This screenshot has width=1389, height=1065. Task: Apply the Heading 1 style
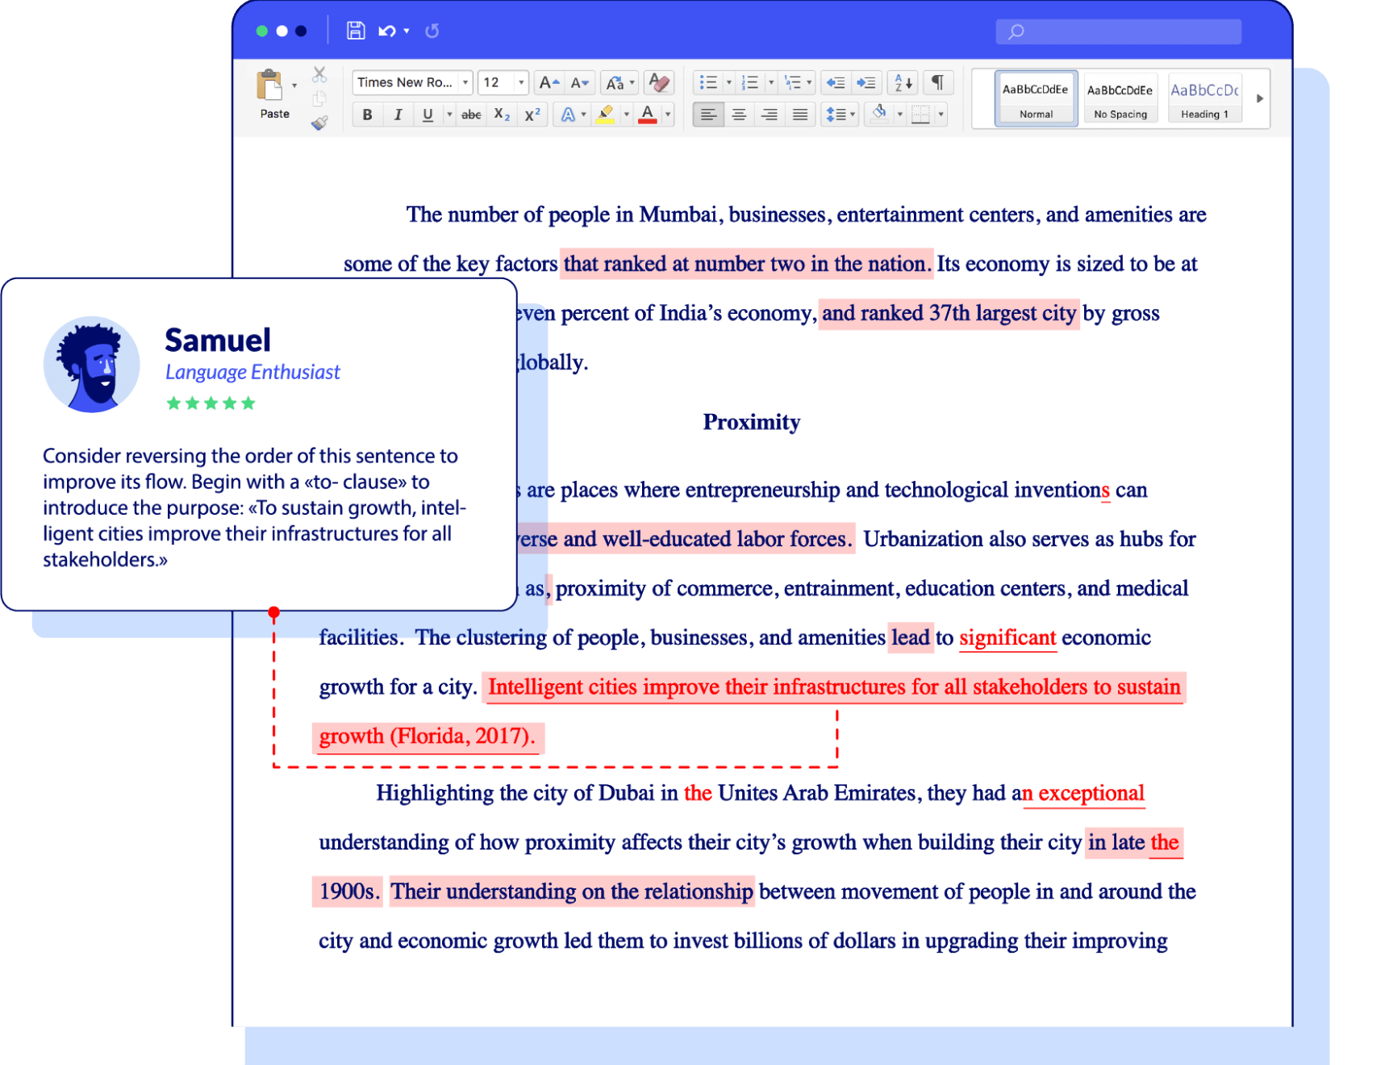coord(1204,98)
